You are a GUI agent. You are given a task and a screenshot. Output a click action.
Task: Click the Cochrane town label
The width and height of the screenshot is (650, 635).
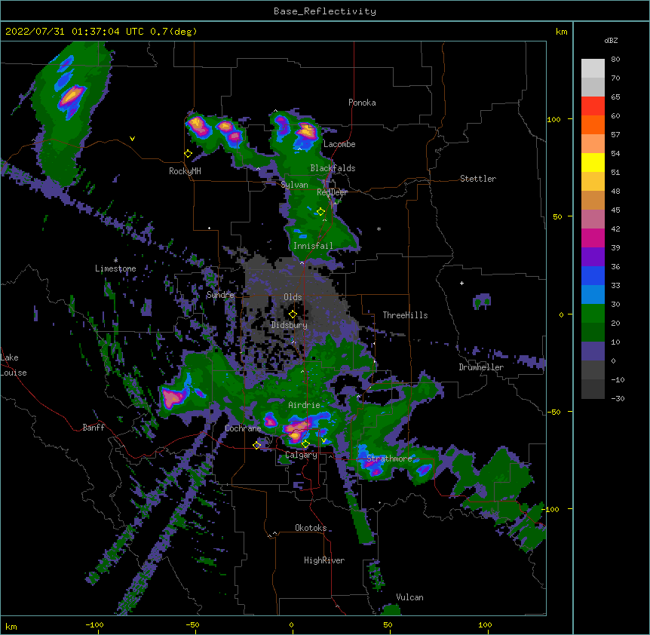coord(243,428)
